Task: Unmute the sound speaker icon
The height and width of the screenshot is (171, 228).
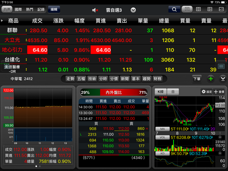Action: [x=95, y=10]
